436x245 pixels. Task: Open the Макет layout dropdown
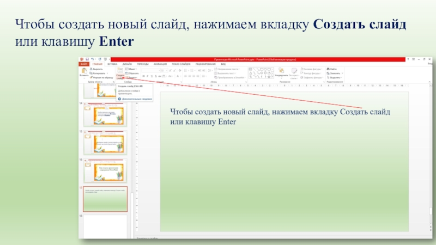(131, 69)
